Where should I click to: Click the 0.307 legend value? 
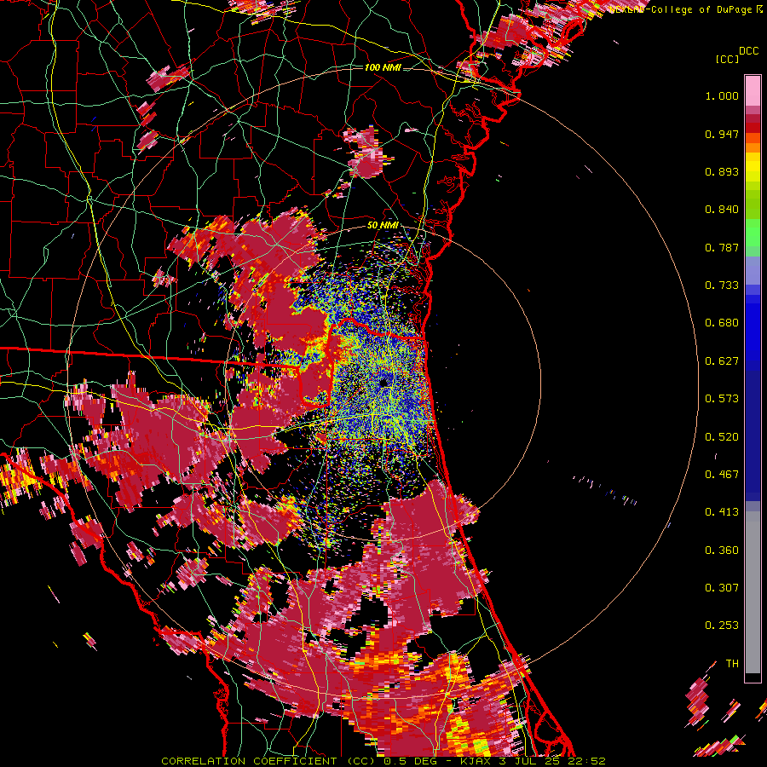(x=722, y=588)
